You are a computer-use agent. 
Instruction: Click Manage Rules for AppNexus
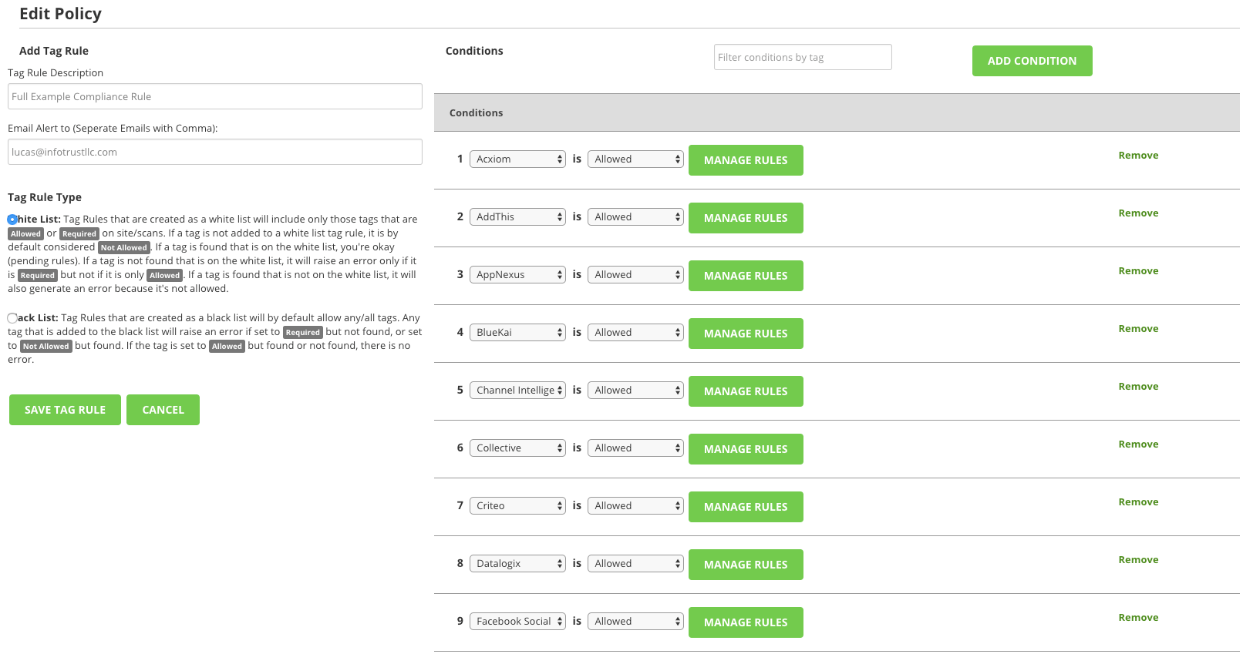[x=746, y=276]
